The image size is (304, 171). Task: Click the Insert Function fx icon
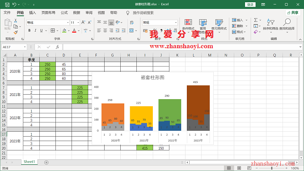coord(57,47)
